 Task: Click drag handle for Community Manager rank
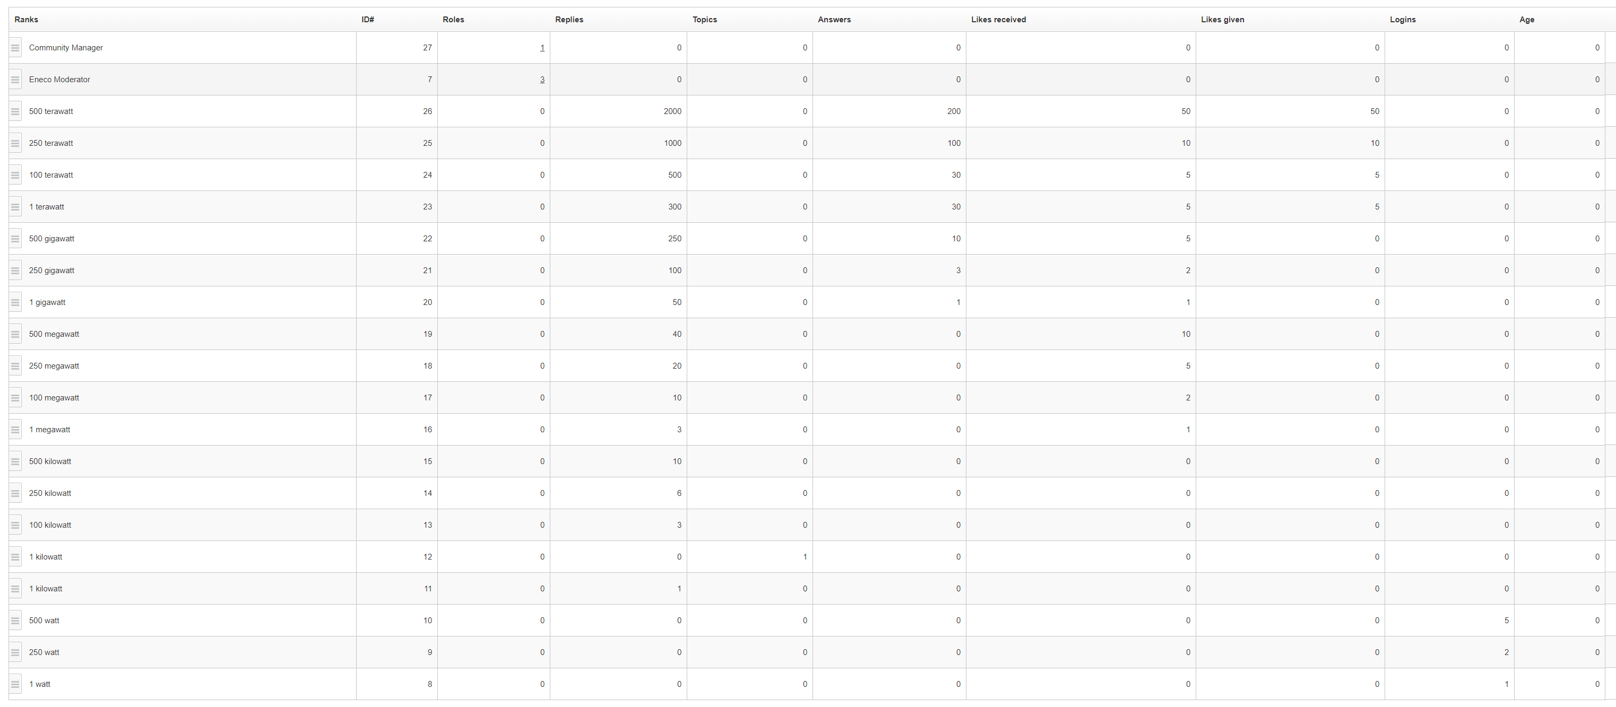[x=15, y=48]
